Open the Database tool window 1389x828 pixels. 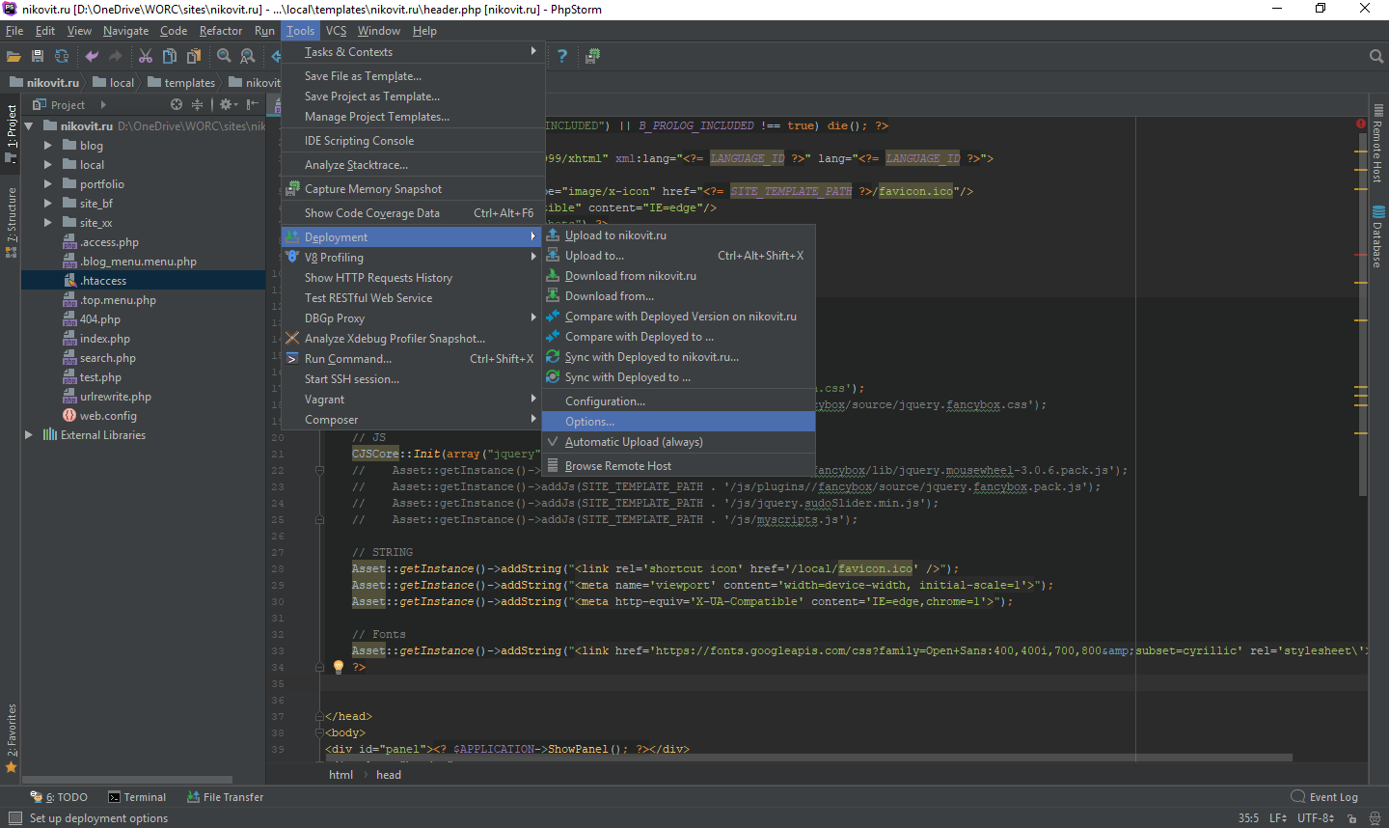[x=1377, y=236]
